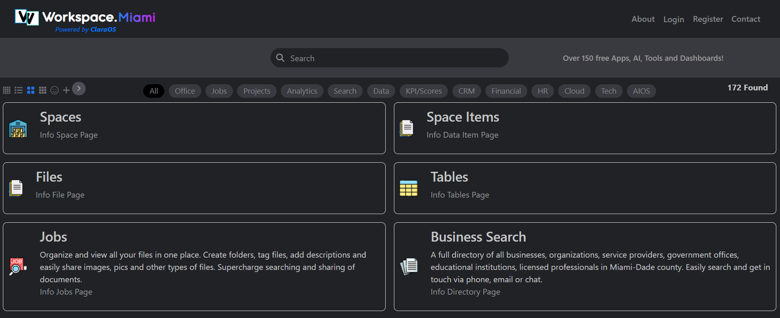Open the Spaces card title
This screenshot has height=318, width=780.
tap(61, 118)
